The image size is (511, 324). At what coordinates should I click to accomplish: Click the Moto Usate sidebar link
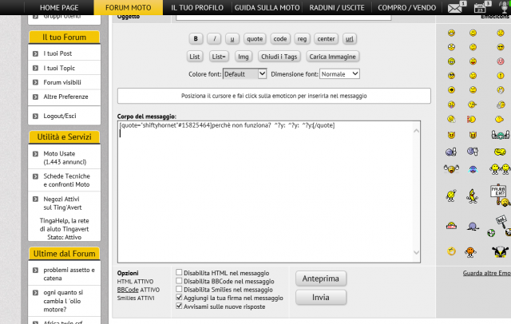click(60, 153)
